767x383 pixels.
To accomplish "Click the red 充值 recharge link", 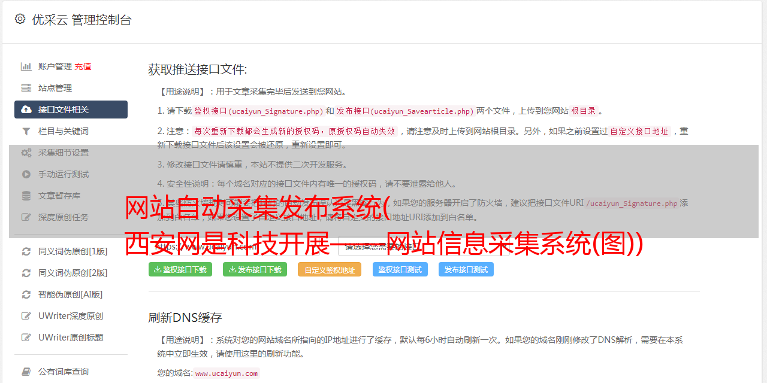I will pos(83,66).
